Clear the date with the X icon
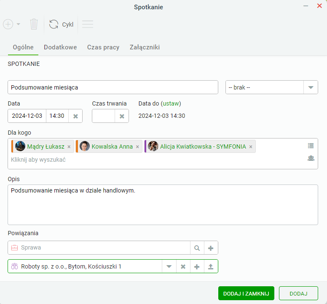Image resolution: width=327 pixels, height=304 pixels. (x=75, y=116)
